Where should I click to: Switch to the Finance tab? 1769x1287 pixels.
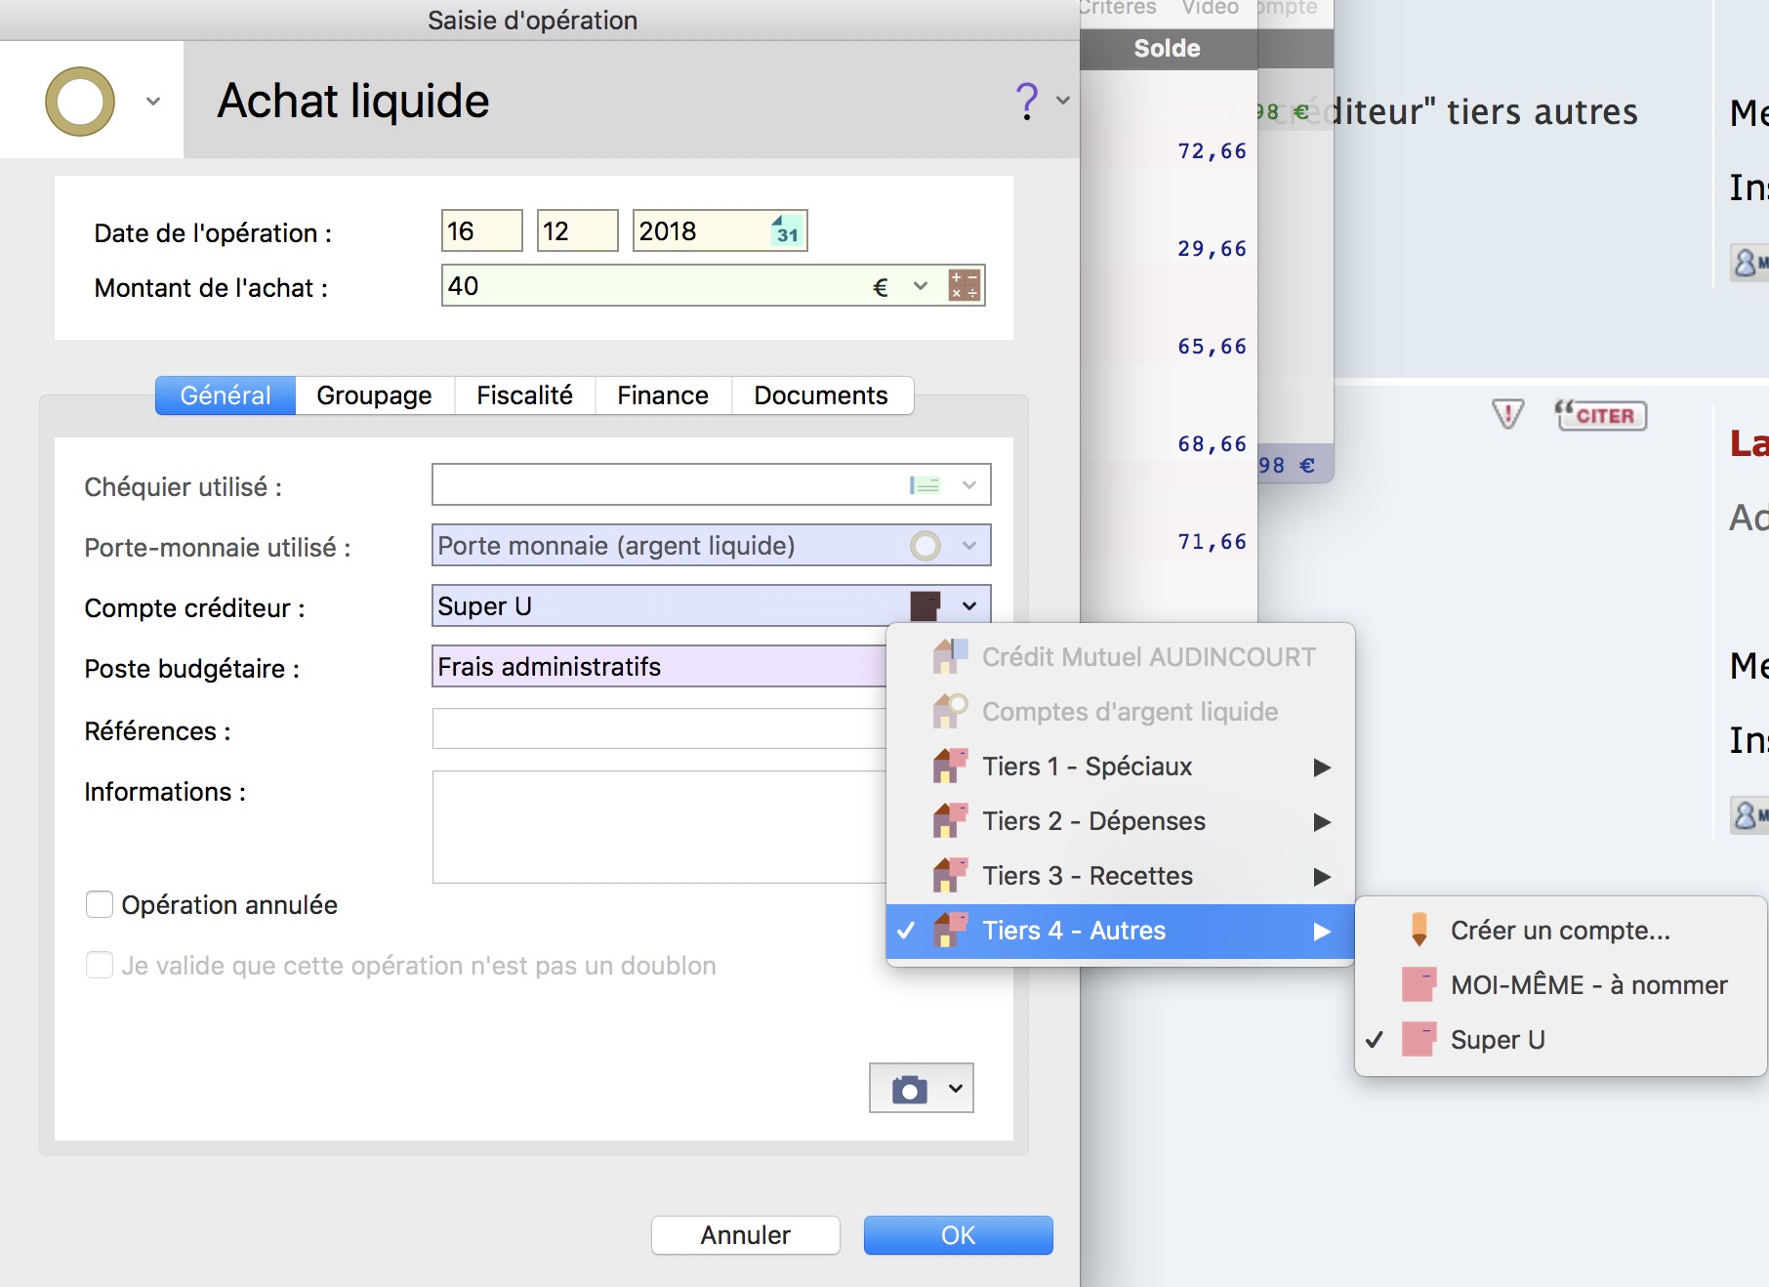click(663, 395)
